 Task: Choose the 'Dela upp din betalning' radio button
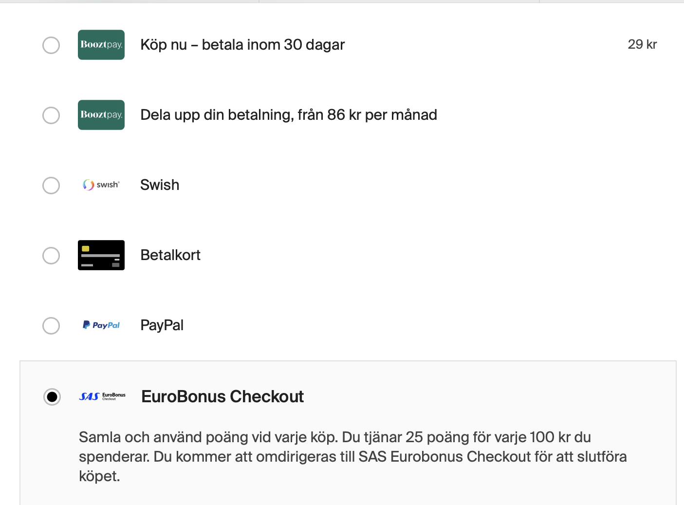pyautogui.click(x=51, y=115)
